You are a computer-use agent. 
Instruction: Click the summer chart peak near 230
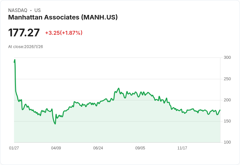[119, 88]
